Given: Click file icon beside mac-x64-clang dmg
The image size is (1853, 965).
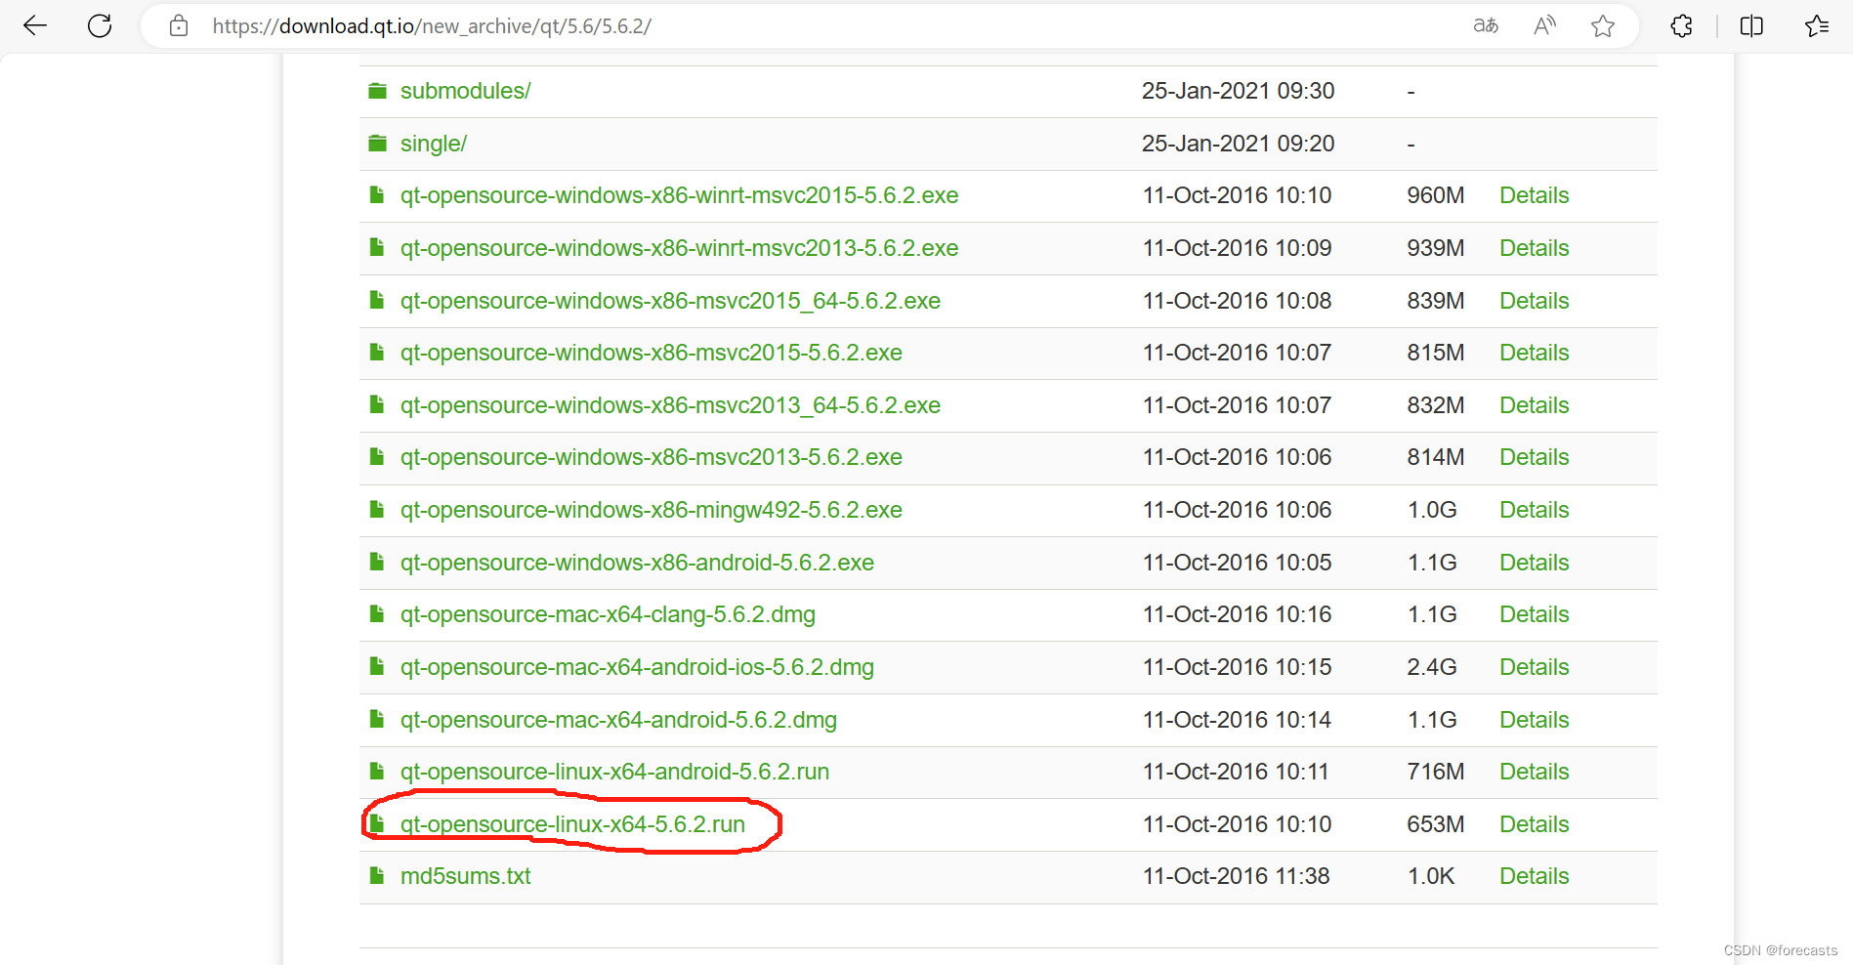Looking at the screenshot, I should coord(376,614).
